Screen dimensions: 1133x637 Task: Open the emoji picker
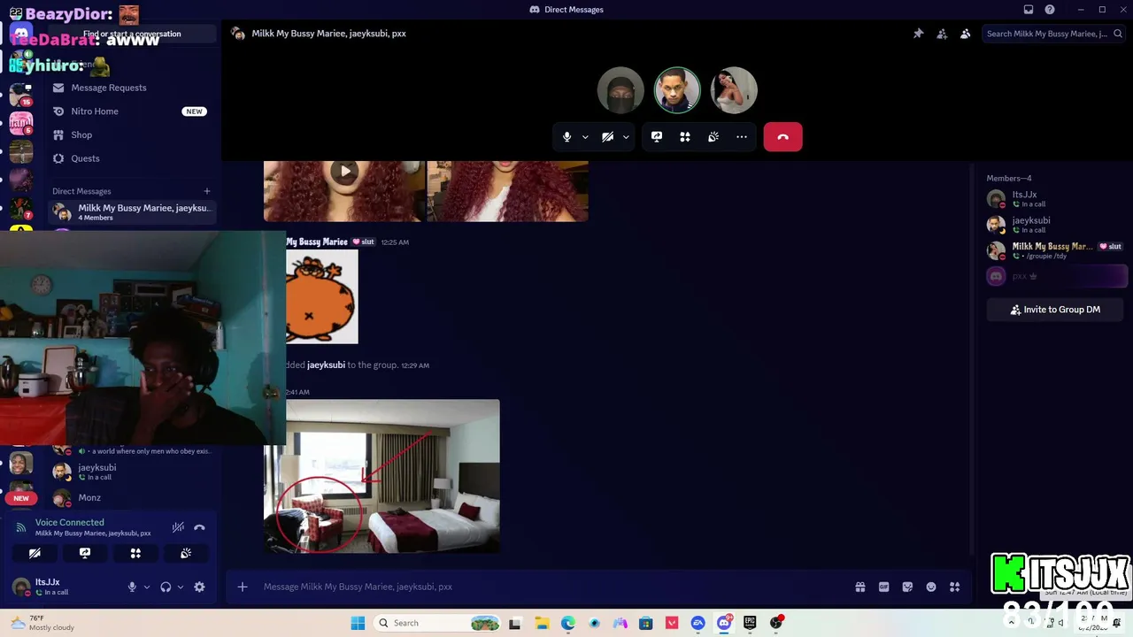[931, 587]
